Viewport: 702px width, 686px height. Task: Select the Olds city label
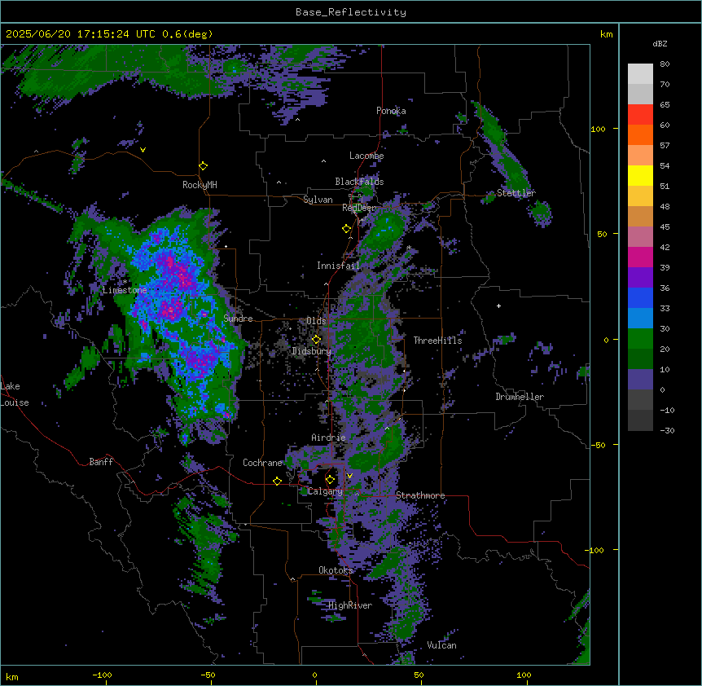[316, 321]
